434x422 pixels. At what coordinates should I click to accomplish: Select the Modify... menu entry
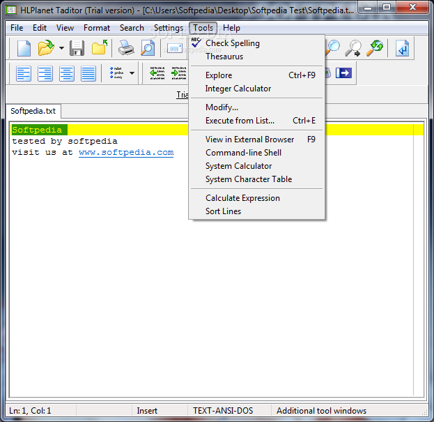(x=256, y=107)
